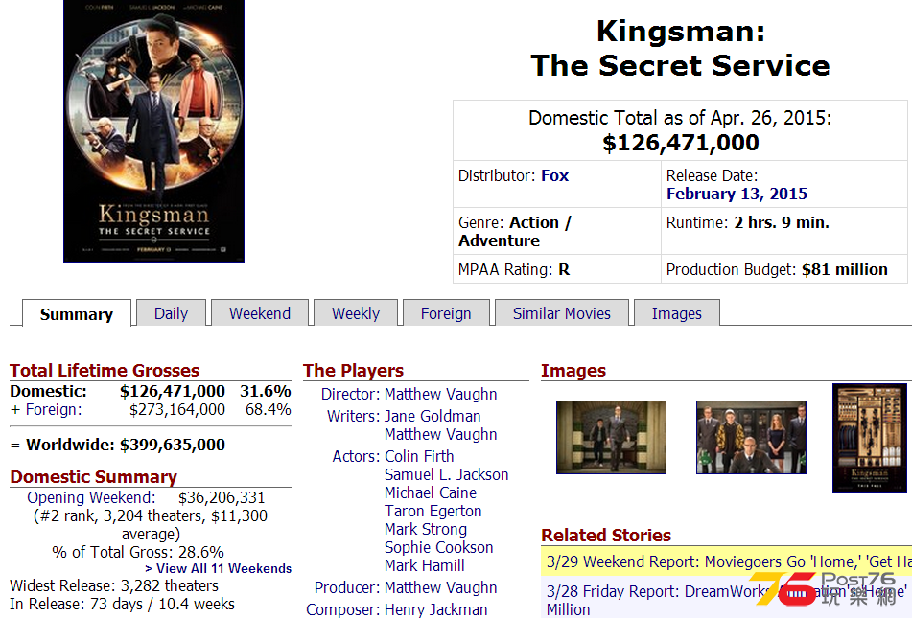Expand the + Foreign gross breakdown
This screenshot has width=912, height=618.
(47, 409)
